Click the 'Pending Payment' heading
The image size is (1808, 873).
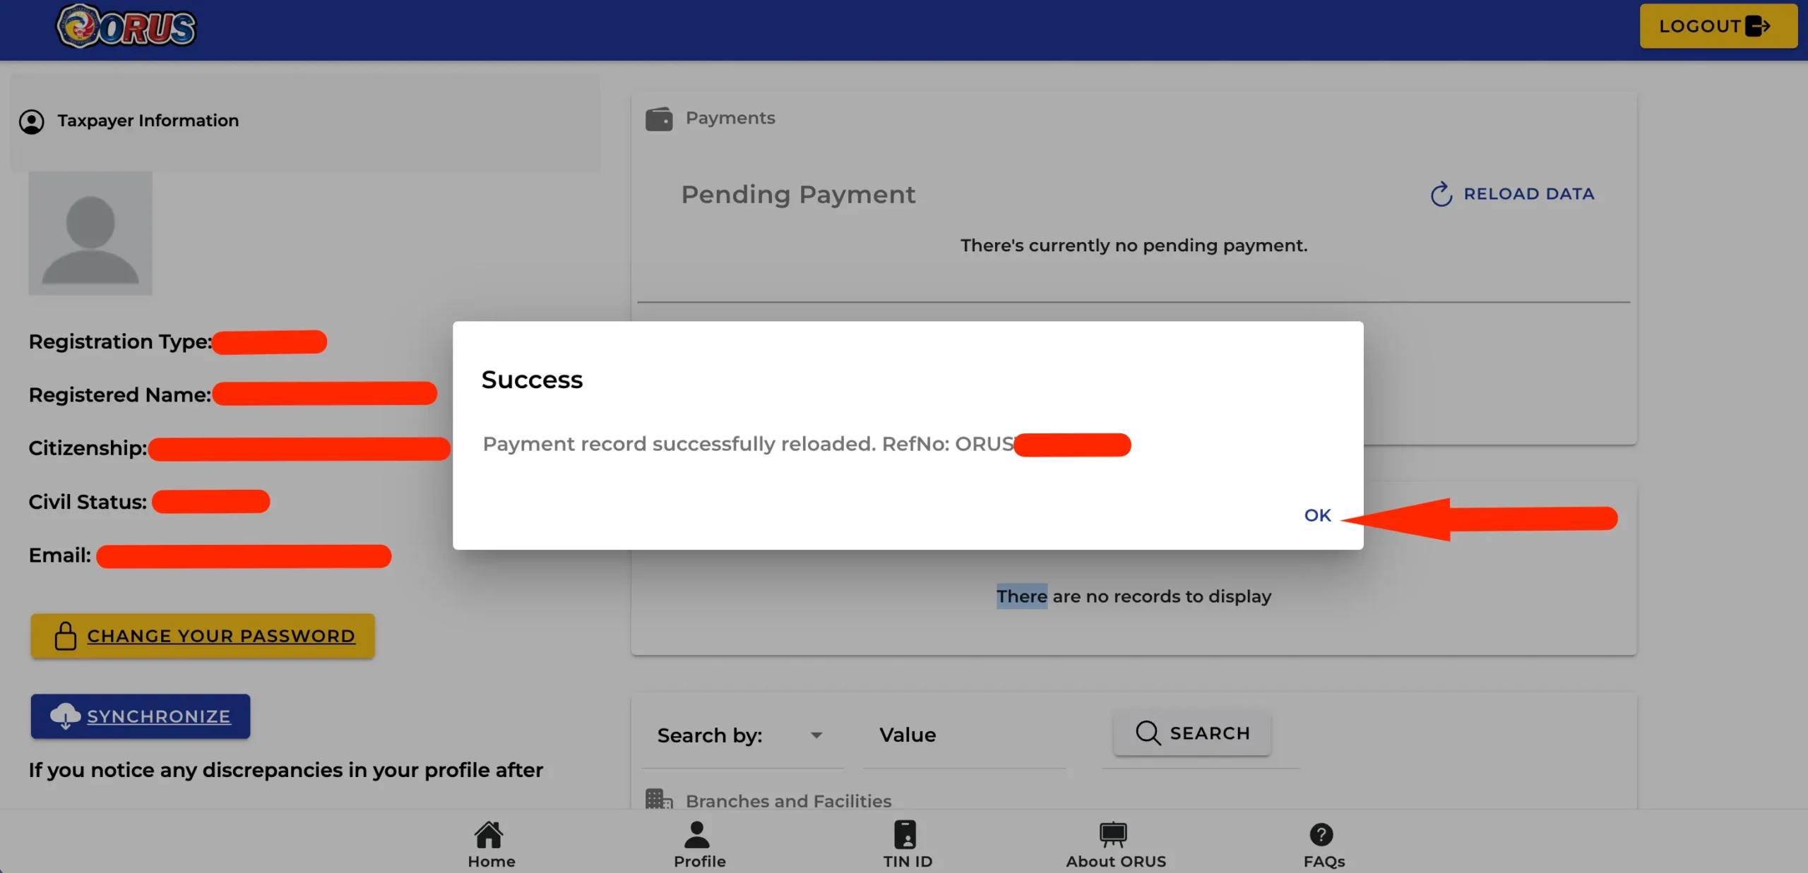coord(798,195)
